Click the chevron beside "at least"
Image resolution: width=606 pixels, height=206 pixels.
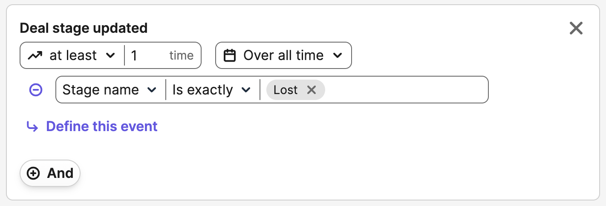[x=110, y=56]
